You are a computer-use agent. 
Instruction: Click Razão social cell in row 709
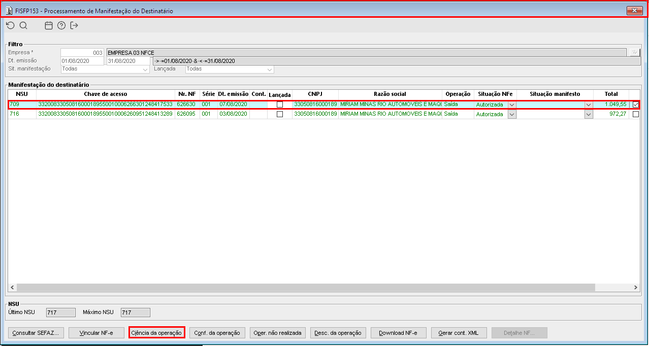(x=390, y=105)
